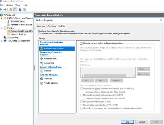Click the OK button
The image size is (164, 125).
point(127,122)
